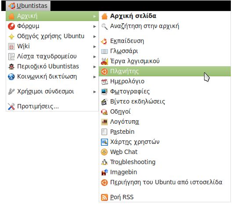
Task: Open Pastebin from the submenu
Action: click(x=165, y=132)
